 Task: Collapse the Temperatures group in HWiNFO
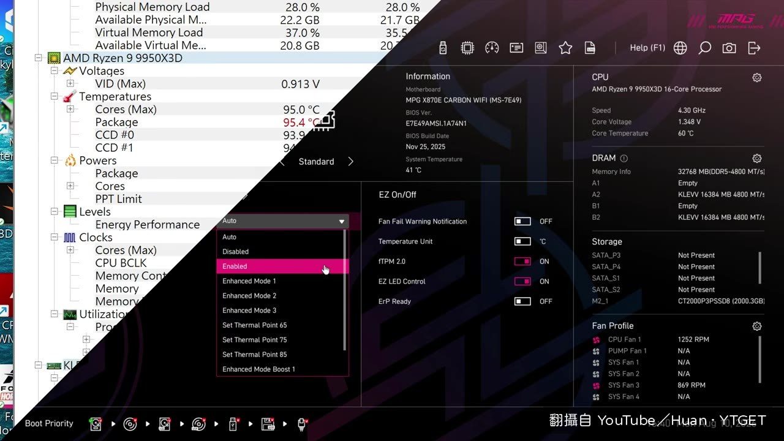tap(54, 97)
